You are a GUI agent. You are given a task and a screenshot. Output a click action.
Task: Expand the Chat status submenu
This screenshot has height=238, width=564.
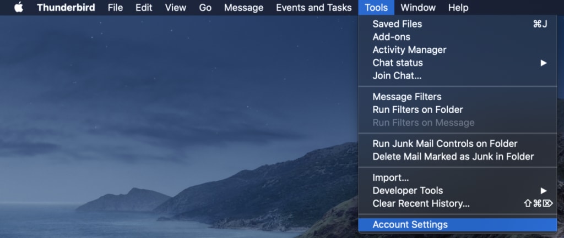tap(458, 63)
